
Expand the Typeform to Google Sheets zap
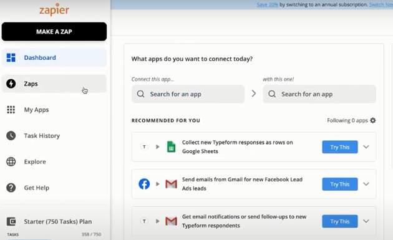366,147
